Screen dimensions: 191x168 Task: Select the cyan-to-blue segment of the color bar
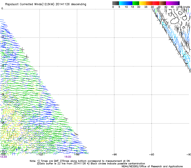(x=126, y=3)
